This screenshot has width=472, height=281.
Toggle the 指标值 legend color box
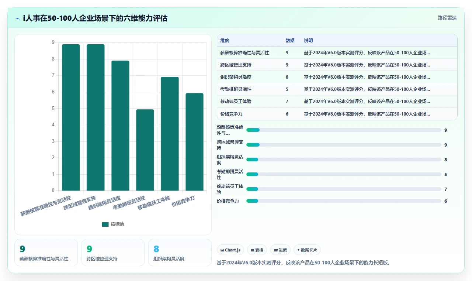coord(105,224)
